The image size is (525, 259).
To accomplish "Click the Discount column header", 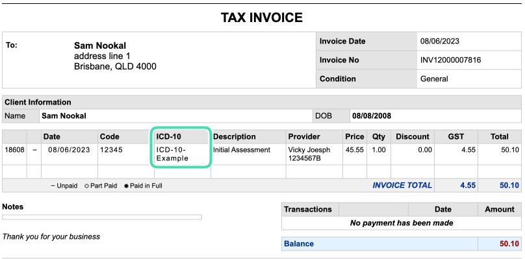I will pyautogui.click(x=413, y=136).
